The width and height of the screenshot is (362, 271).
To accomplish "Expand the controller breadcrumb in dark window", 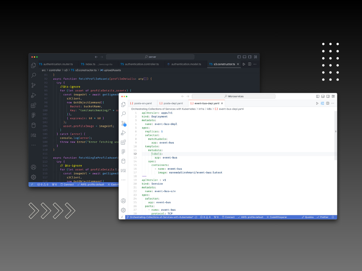I will point(54,70).
